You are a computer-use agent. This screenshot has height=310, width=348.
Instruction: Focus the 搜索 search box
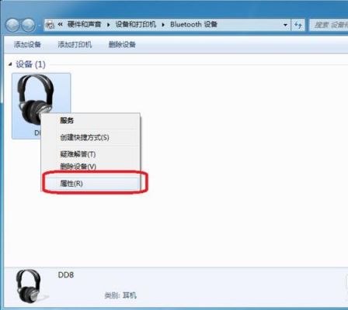(329, 25)
